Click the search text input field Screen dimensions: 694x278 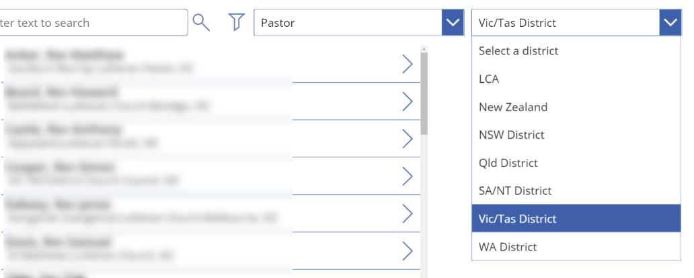pyautogui.click(x=93, y=23)
